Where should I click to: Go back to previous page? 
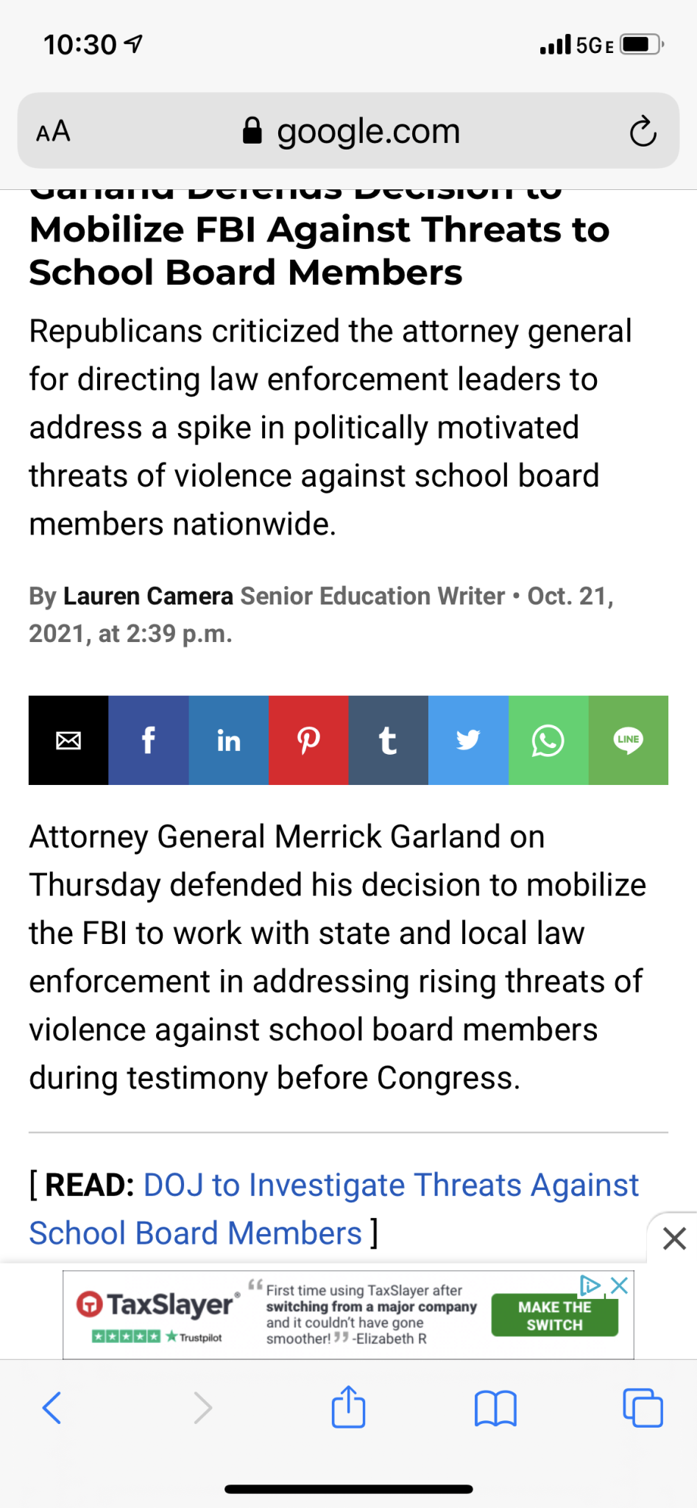click(52, 1408)
